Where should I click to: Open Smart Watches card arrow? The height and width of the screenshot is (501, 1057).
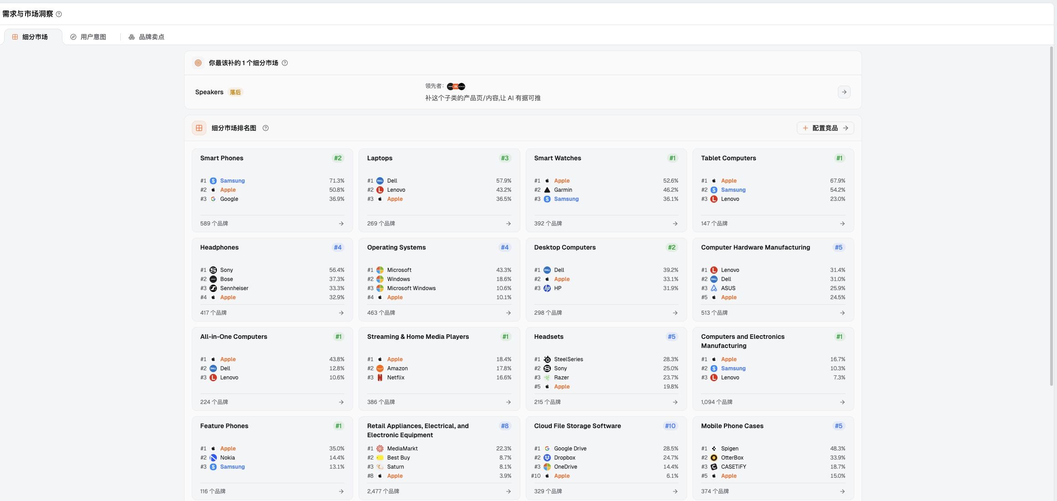point(675,224)
